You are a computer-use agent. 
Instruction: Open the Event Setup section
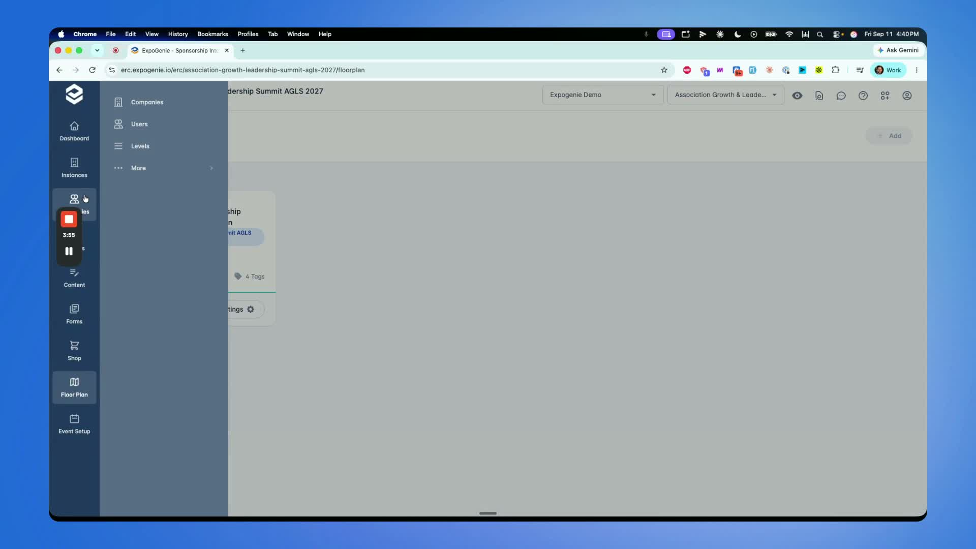click(x=74, y=424)
